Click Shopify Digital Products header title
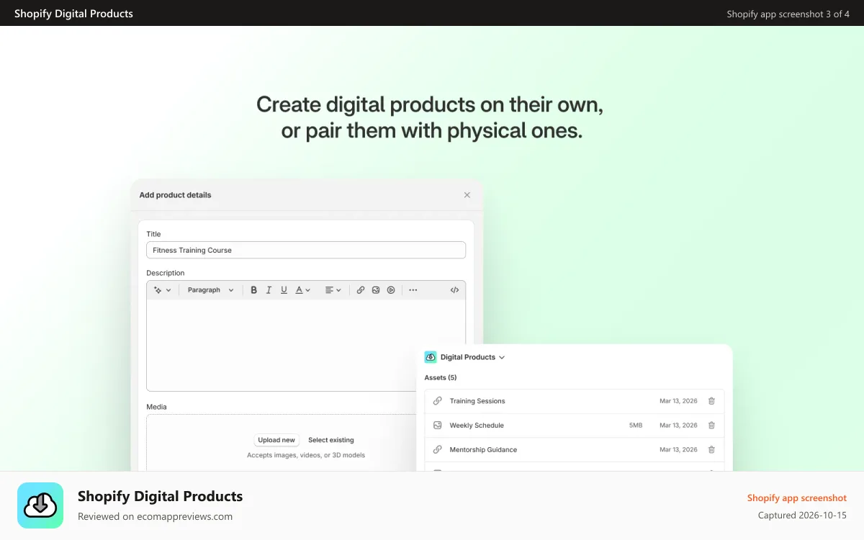 coord(73,14)
